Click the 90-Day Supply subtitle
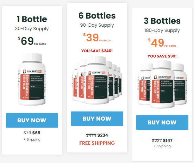Screen dimensions: 194x163 (x=97, y=25)
